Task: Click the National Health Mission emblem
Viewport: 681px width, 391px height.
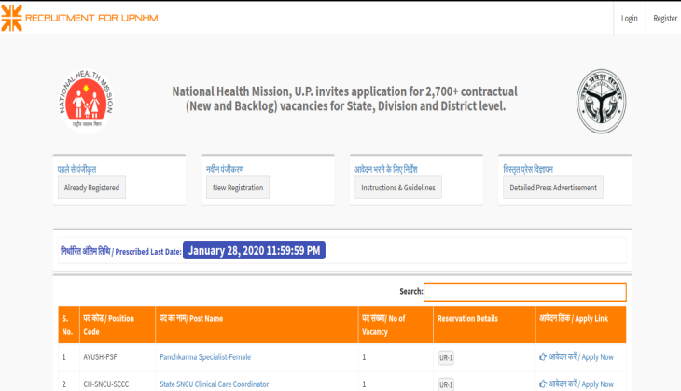Action: [86, 101]
